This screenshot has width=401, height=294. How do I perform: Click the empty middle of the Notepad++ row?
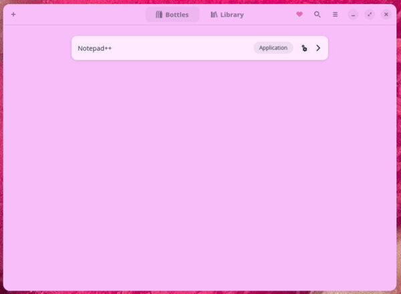click(x=180, y=48)
